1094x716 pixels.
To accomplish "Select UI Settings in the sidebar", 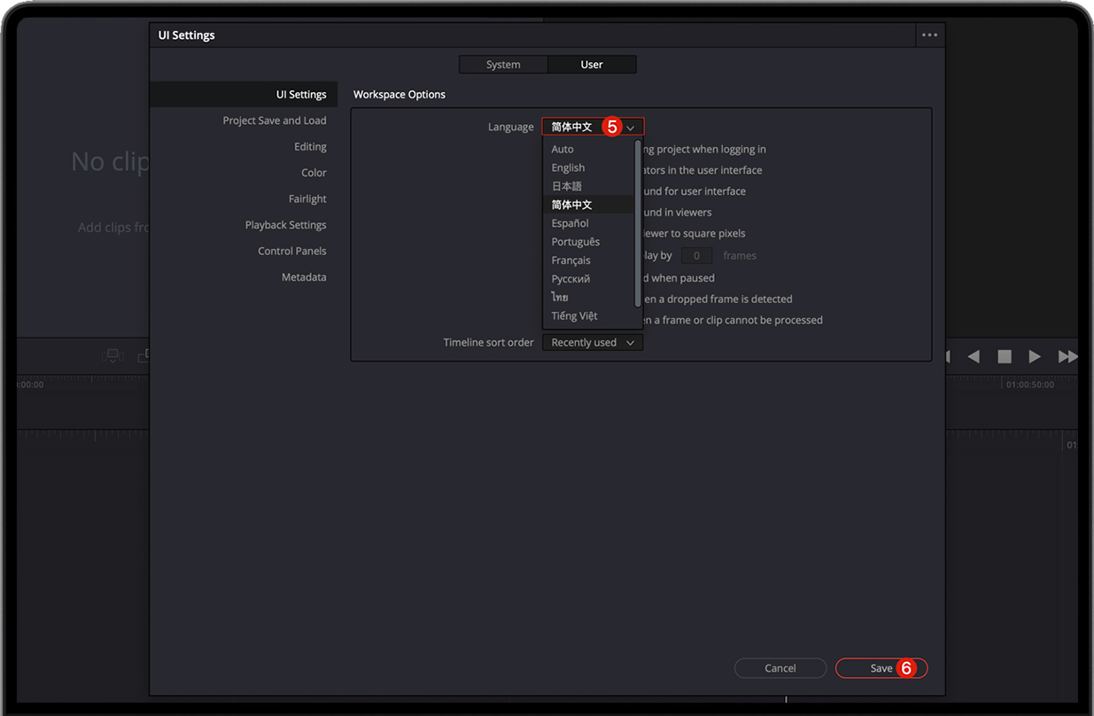I will tap(244, 95).
